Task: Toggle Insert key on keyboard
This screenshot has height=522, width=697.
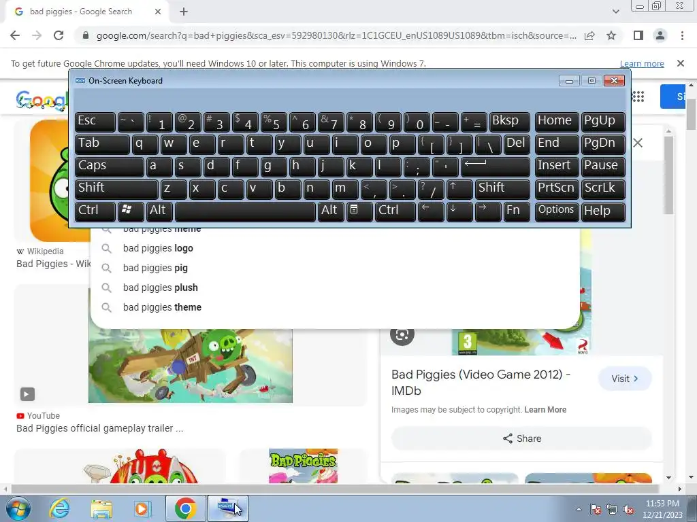Action: (557, 167)
